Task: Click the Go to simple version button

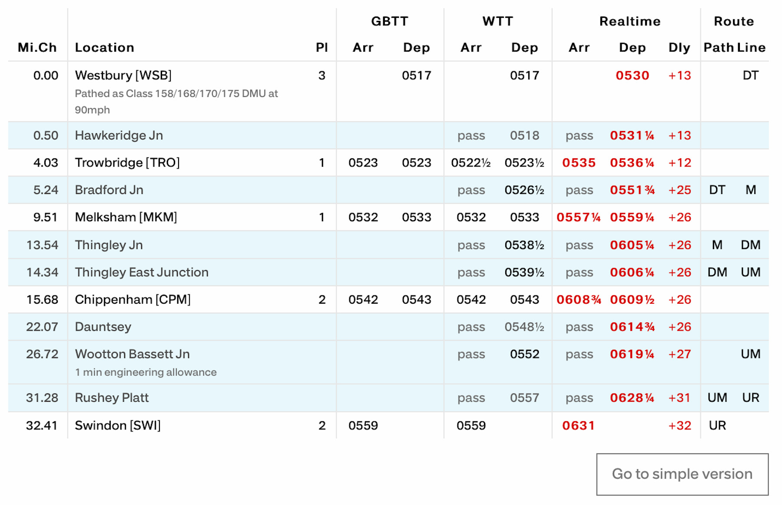Action: 682,474
